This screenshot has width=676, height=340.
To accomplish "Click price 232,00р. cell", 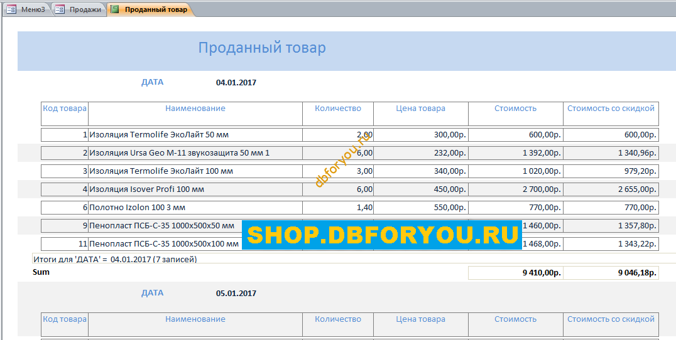I will pyautogui.click(x=421, y=153).
